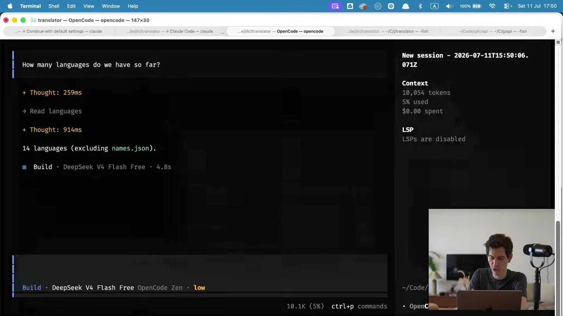Click the Build agent label in the input footer
The image size is (563, 316).
point(32,288)
